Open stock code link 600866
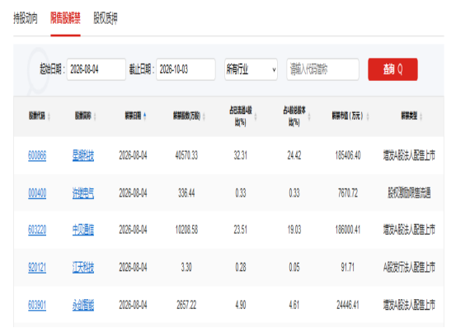The width and height of the screenshot is (456, 328). (x=37, y=155)
